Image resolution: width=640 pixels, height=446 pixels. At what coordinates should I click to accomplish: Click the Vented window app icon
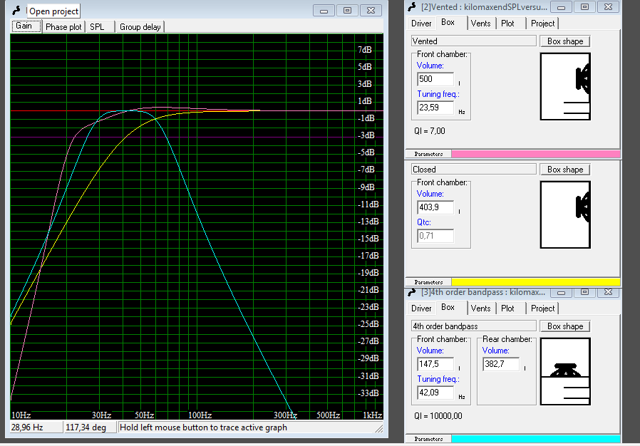click(412, 6)
